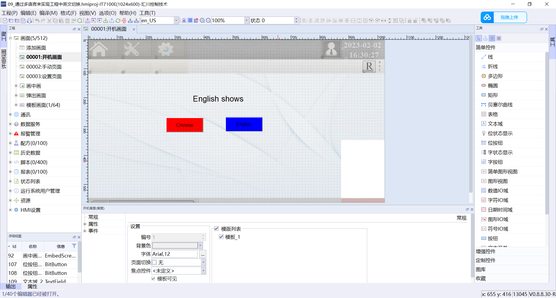This screenshot has height=298, width=556.
Task: Click the Print icon in toolbar
Action: pos(30,21)
